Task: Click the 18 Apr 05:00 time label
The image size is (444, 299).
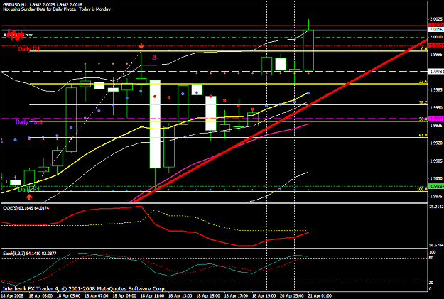Action: (68, 296)
